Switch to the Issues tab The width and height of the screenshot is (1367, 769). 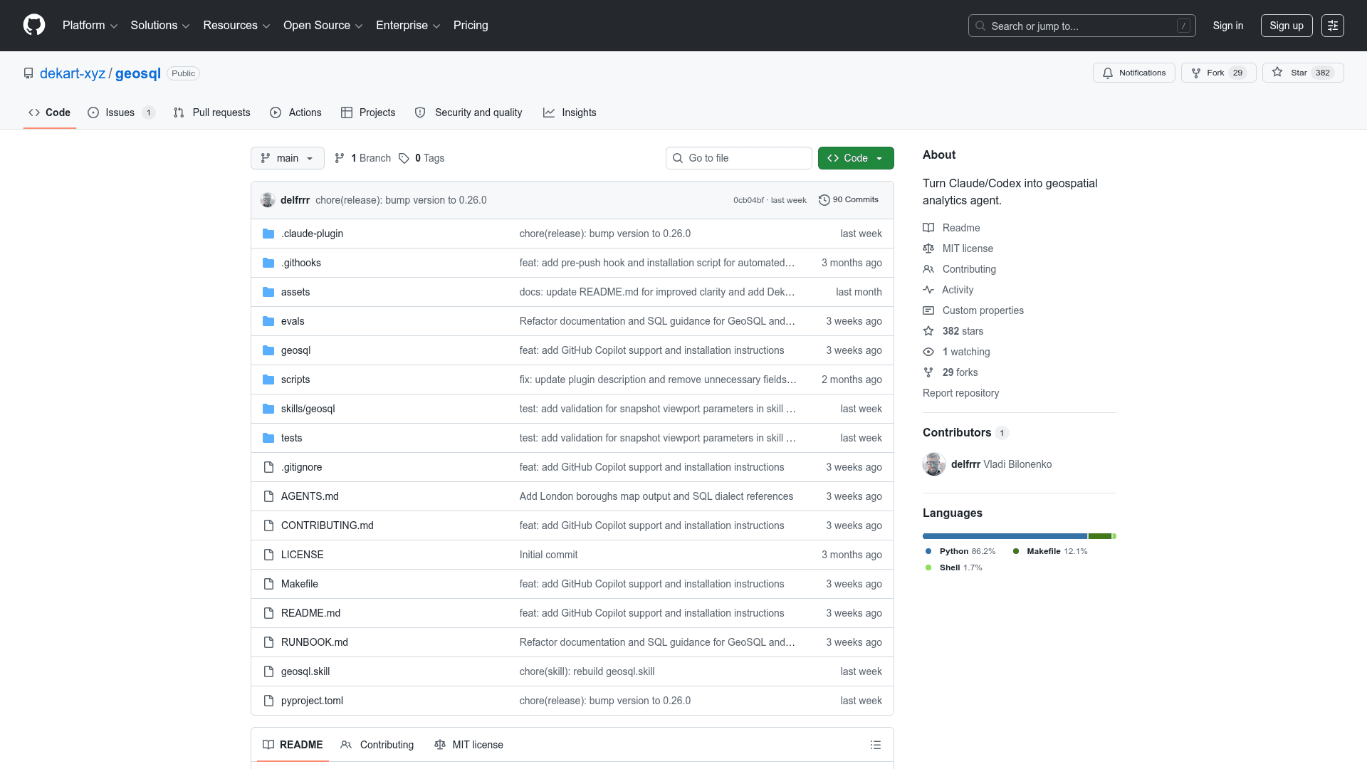pyautogui.click(x=120, y=113)
